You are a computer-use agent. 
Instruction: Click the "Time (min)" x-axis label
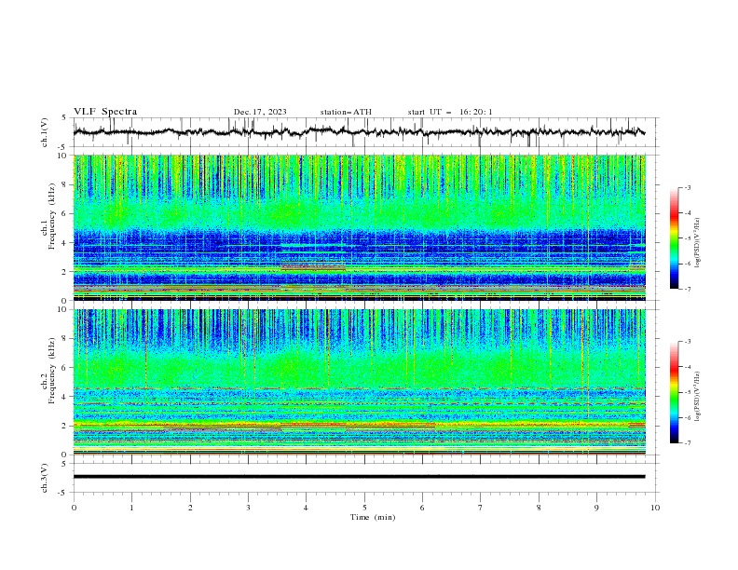(373, 517)
